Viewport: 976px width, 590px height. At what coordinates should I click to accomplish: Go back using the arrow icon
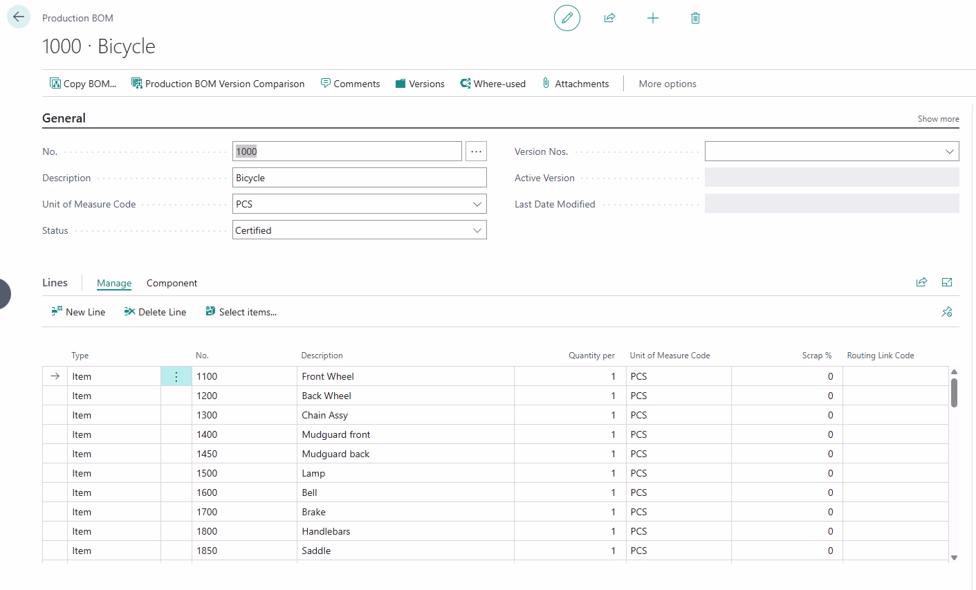tap(19, 17)
